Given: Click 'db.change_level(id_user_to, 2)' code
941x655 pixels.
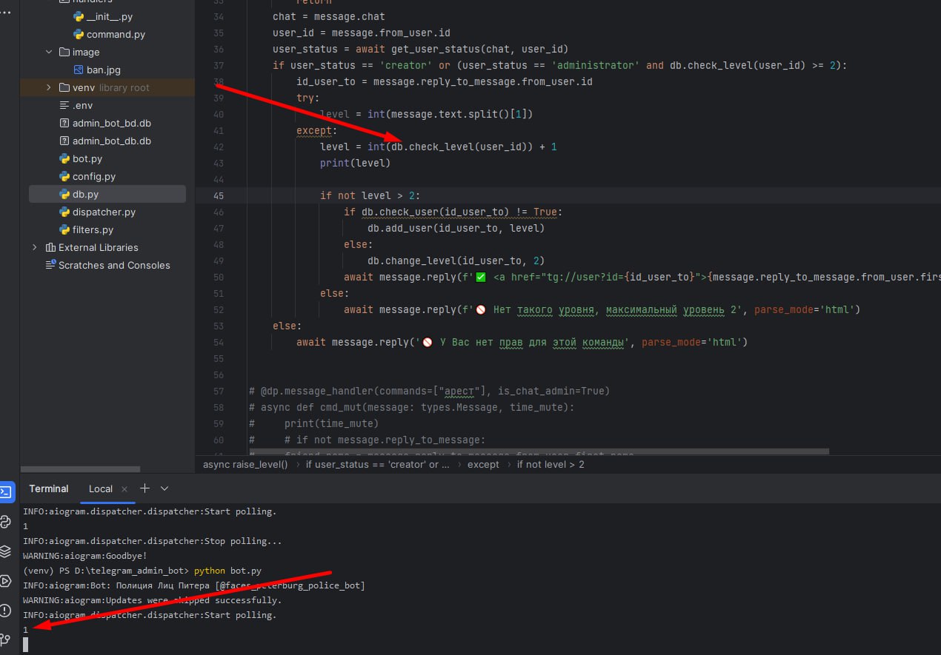Looking at the screenshot, I should point(456,261).
